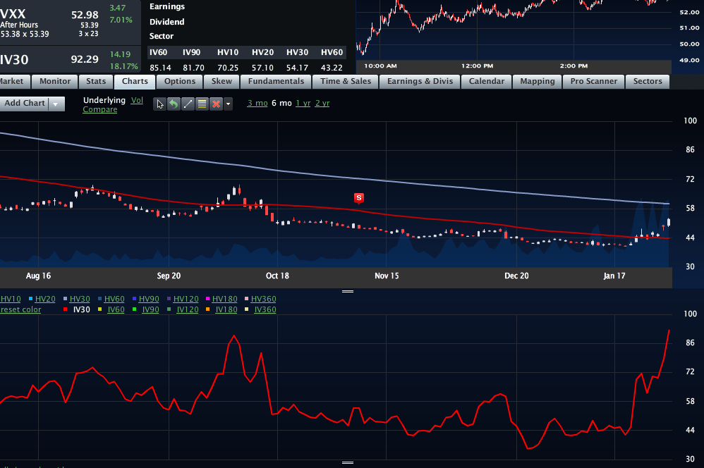Open the Earnings & Divis tab
704x468 pixels.
pyautogui.click(x=420, y=81)
